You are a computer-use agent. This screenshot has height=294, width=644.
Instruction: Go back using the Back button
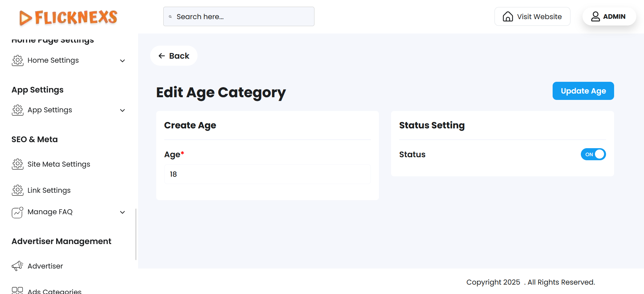tap(174, 56)
